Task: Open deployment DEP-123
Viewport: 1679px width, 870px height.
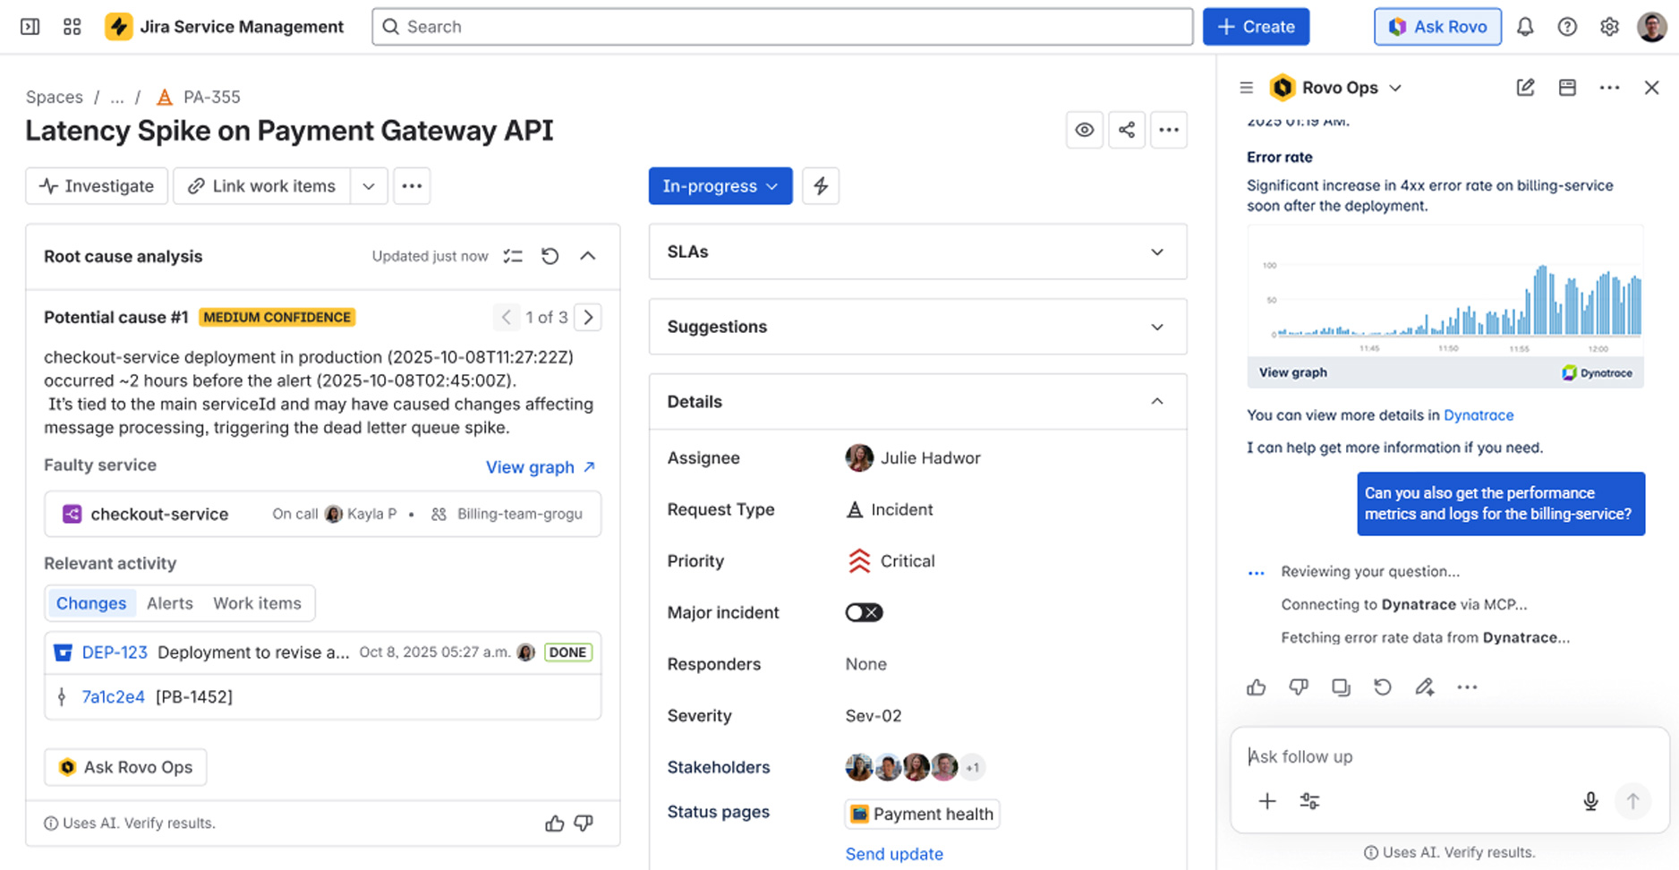Action: (115, 652)
